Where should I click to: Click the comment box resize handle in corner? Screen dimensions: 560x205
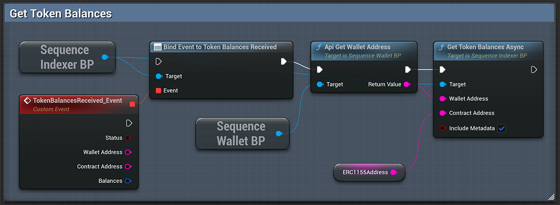pyautogui.click(x=551, y=197)
